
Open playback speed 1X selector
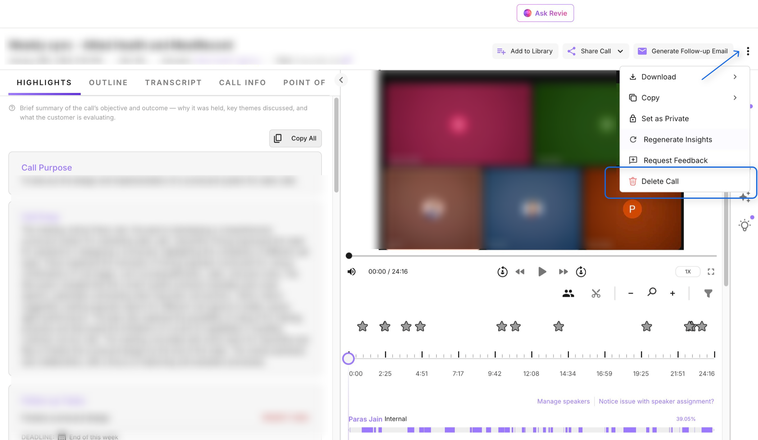click(688, 272)
